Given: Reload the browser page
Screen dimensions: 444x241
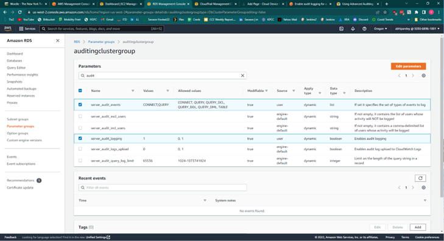Looking at the screenshot, I should click(x=20, y=12).
